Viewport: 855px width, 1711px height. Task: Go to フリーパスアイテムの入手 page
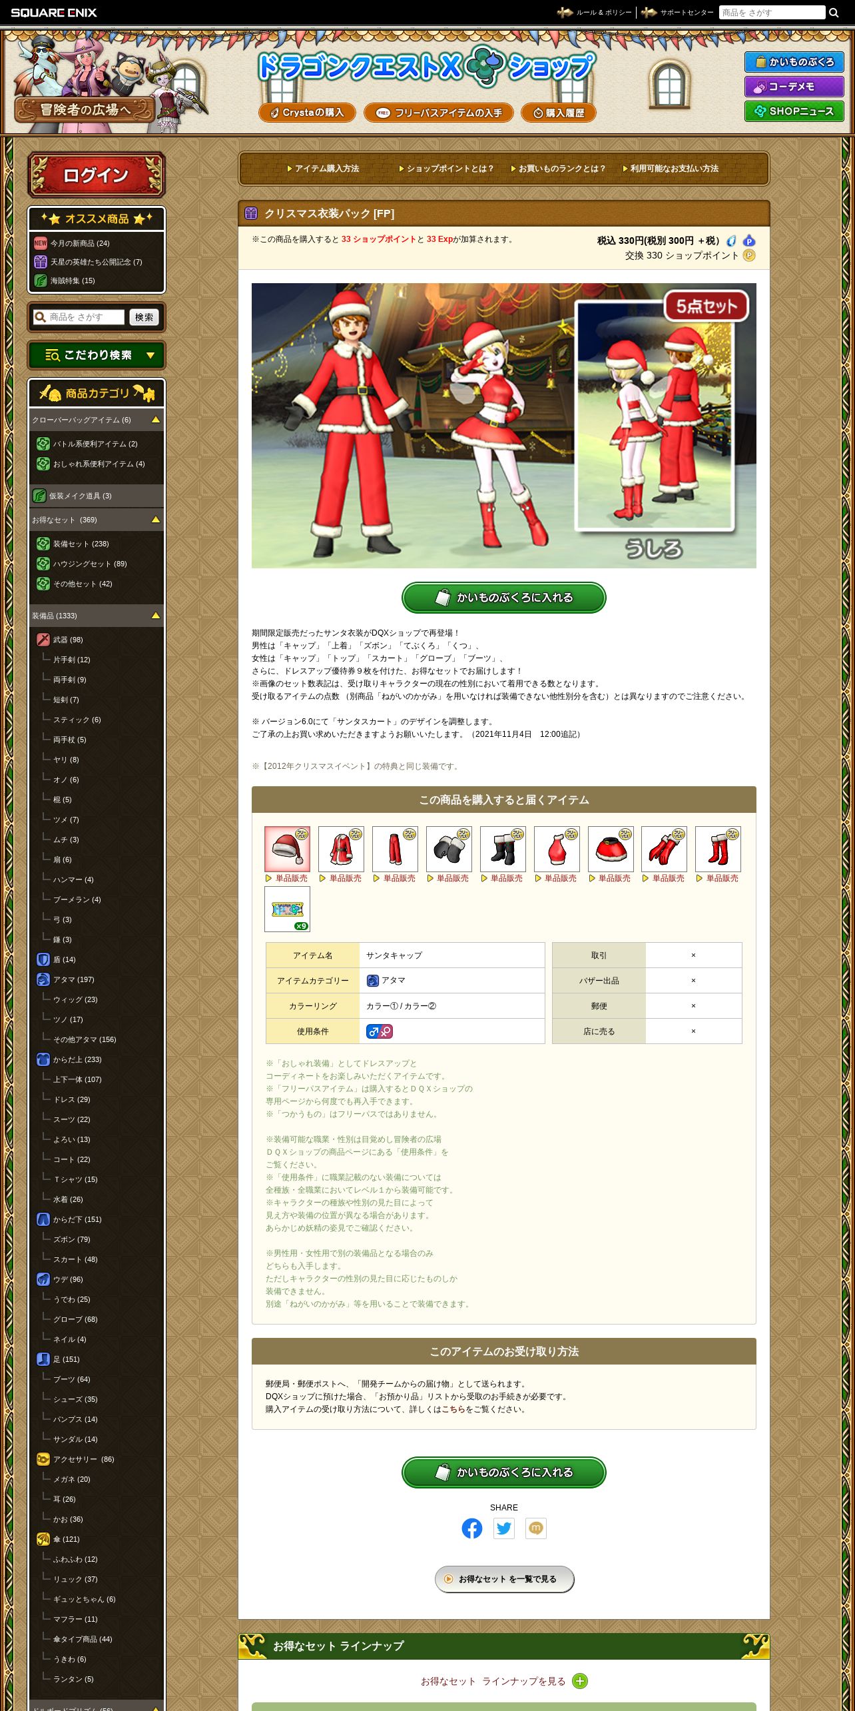439,113
